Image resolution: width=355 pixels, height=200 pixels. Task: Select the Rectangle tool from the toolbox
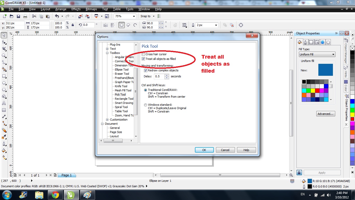pos(4,76)
